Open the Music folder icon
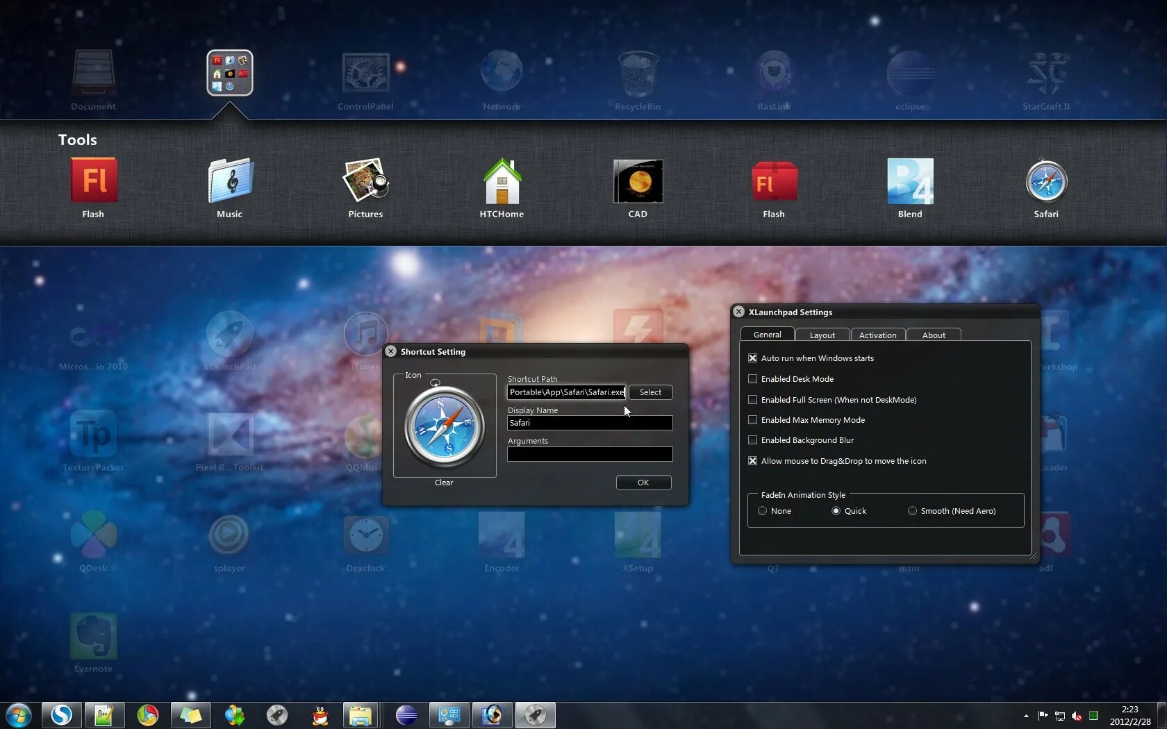The width and height of the screenshot is (1167, 729). (230, 181)
